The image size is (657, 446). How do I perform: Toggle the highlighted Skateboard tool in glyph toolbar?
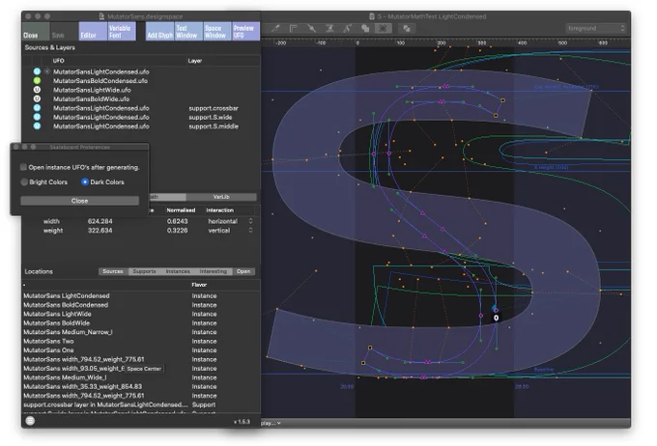[383, 28]
